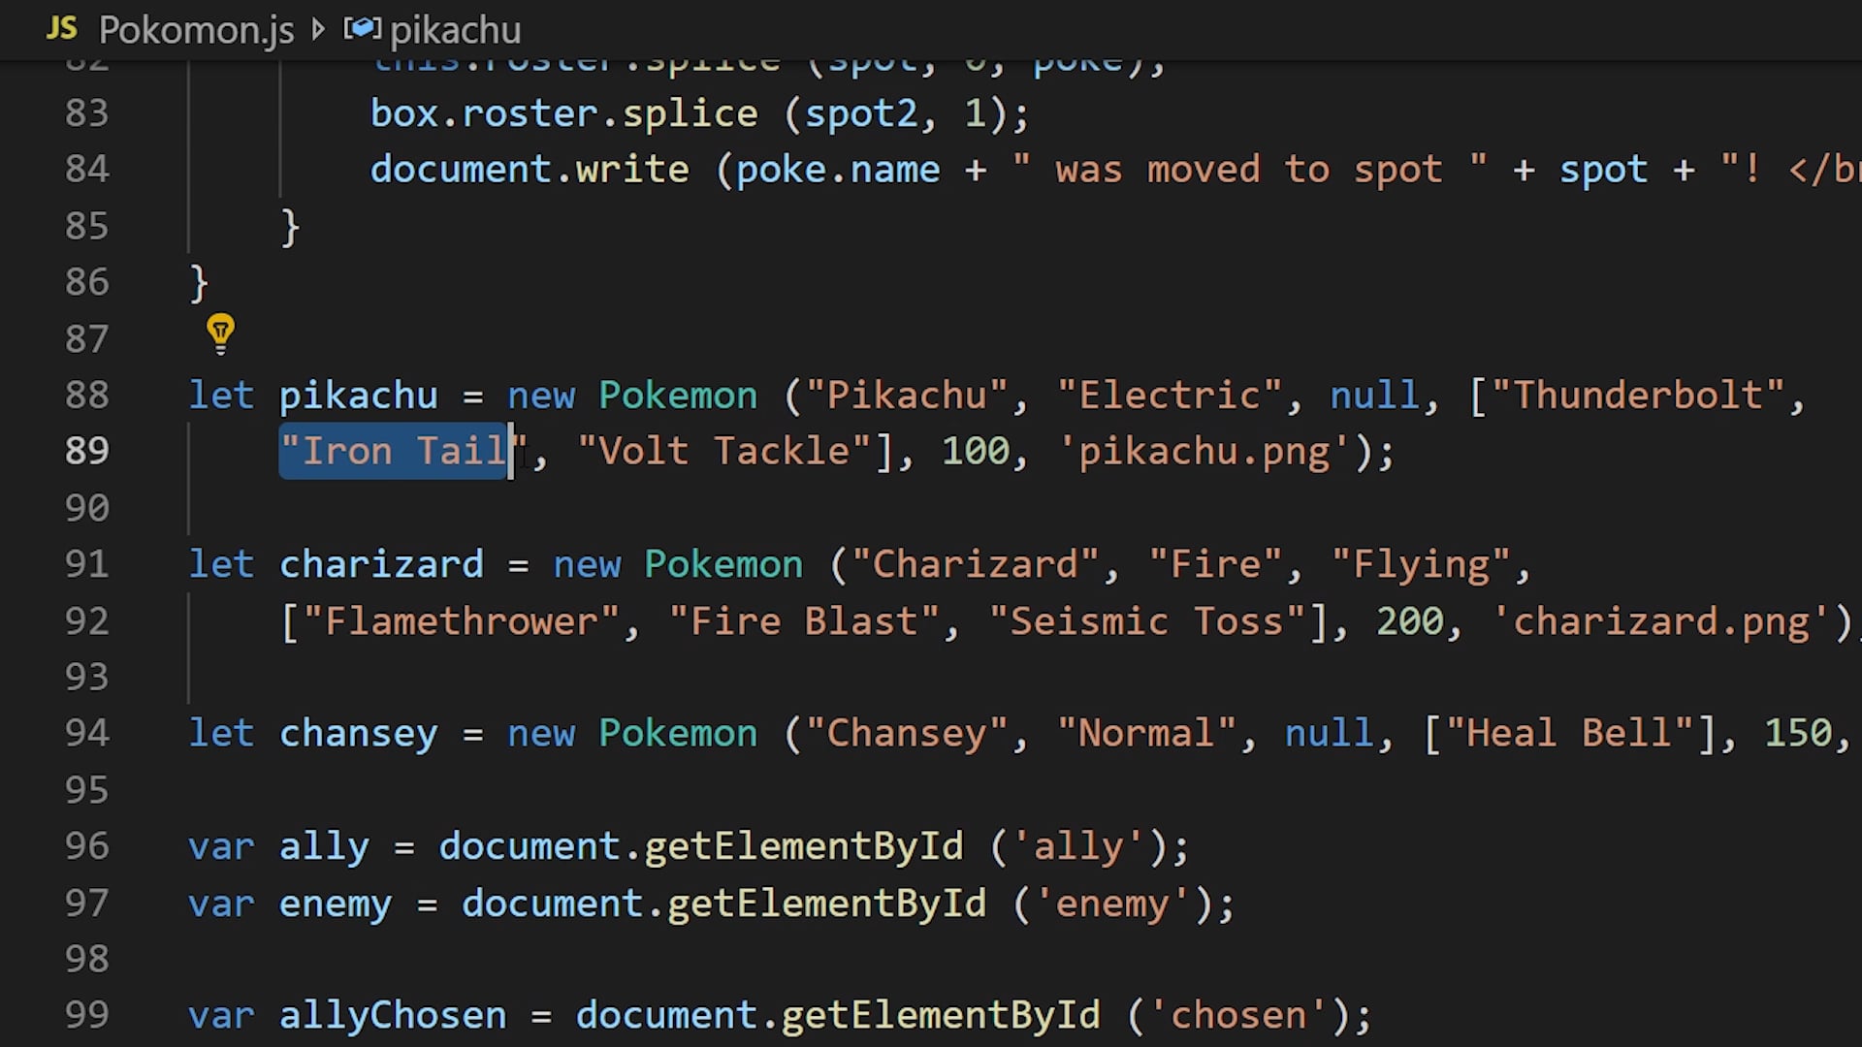Place cursor on the charizard variable name

click(381, 563)
